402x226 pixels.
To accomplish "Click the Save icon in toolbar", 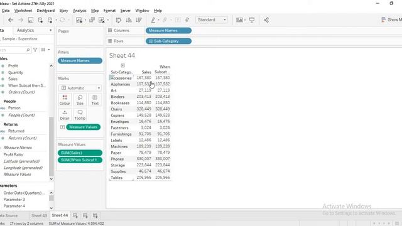I will (x=31, y=20).
